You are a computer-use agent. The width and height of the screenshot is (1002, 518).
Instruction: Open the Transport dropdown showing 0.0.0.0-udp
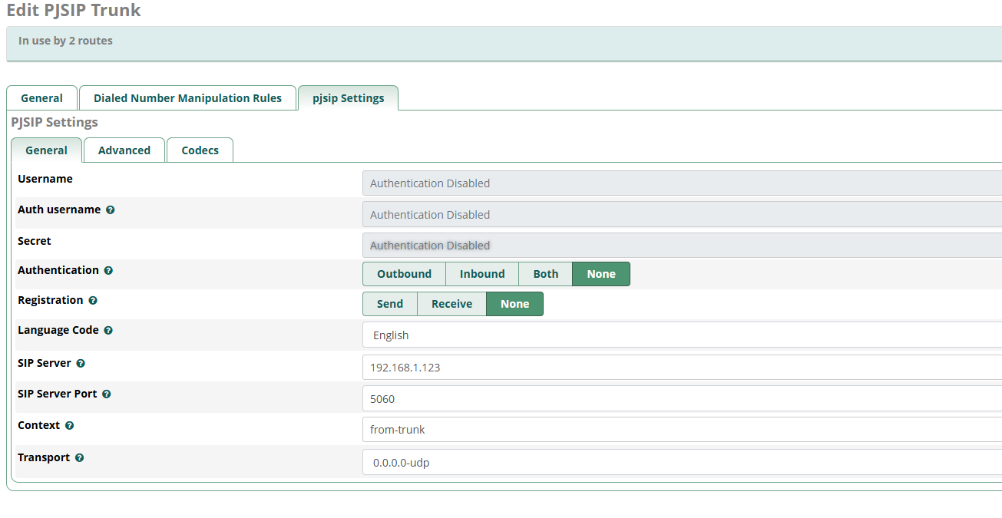point(682,463)
